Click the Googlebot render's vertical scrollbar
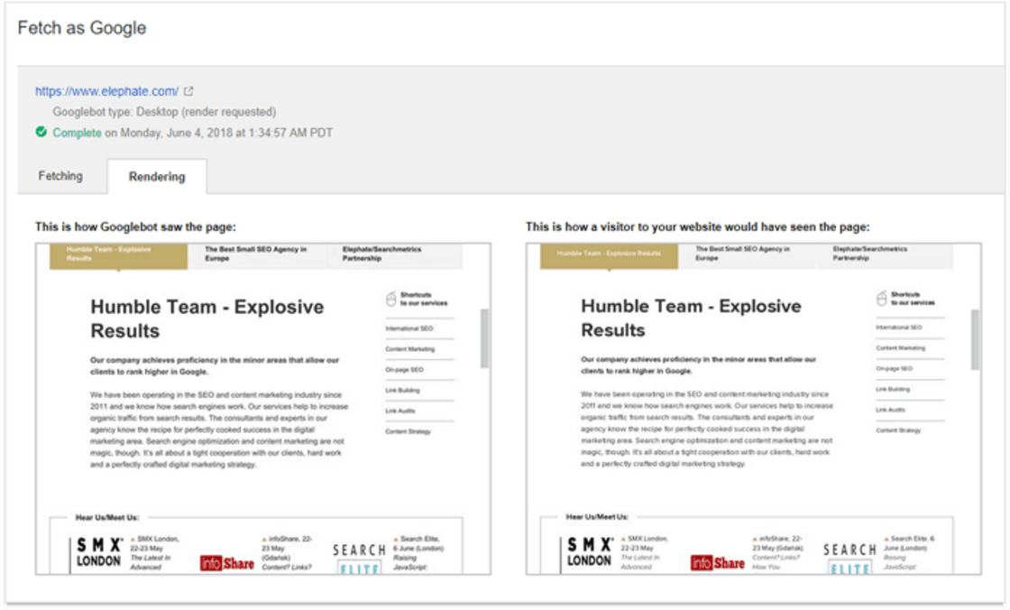 [x=484, y=338]
